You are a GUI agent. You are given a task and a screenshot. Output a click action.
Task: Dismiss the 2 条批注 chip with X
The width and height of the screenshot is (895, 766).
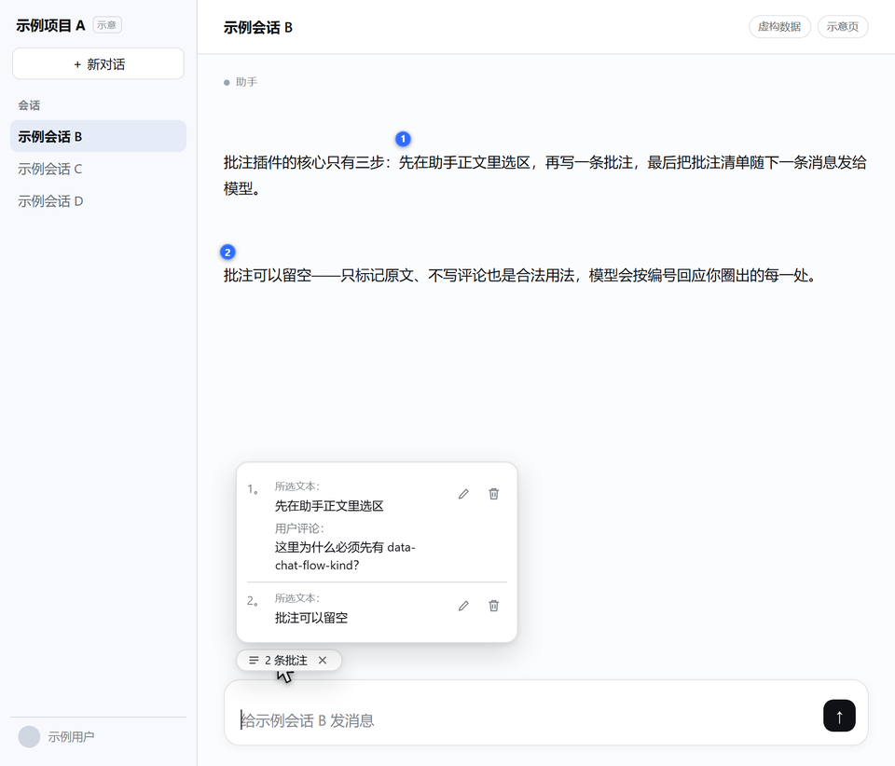(x=323, y=660)
